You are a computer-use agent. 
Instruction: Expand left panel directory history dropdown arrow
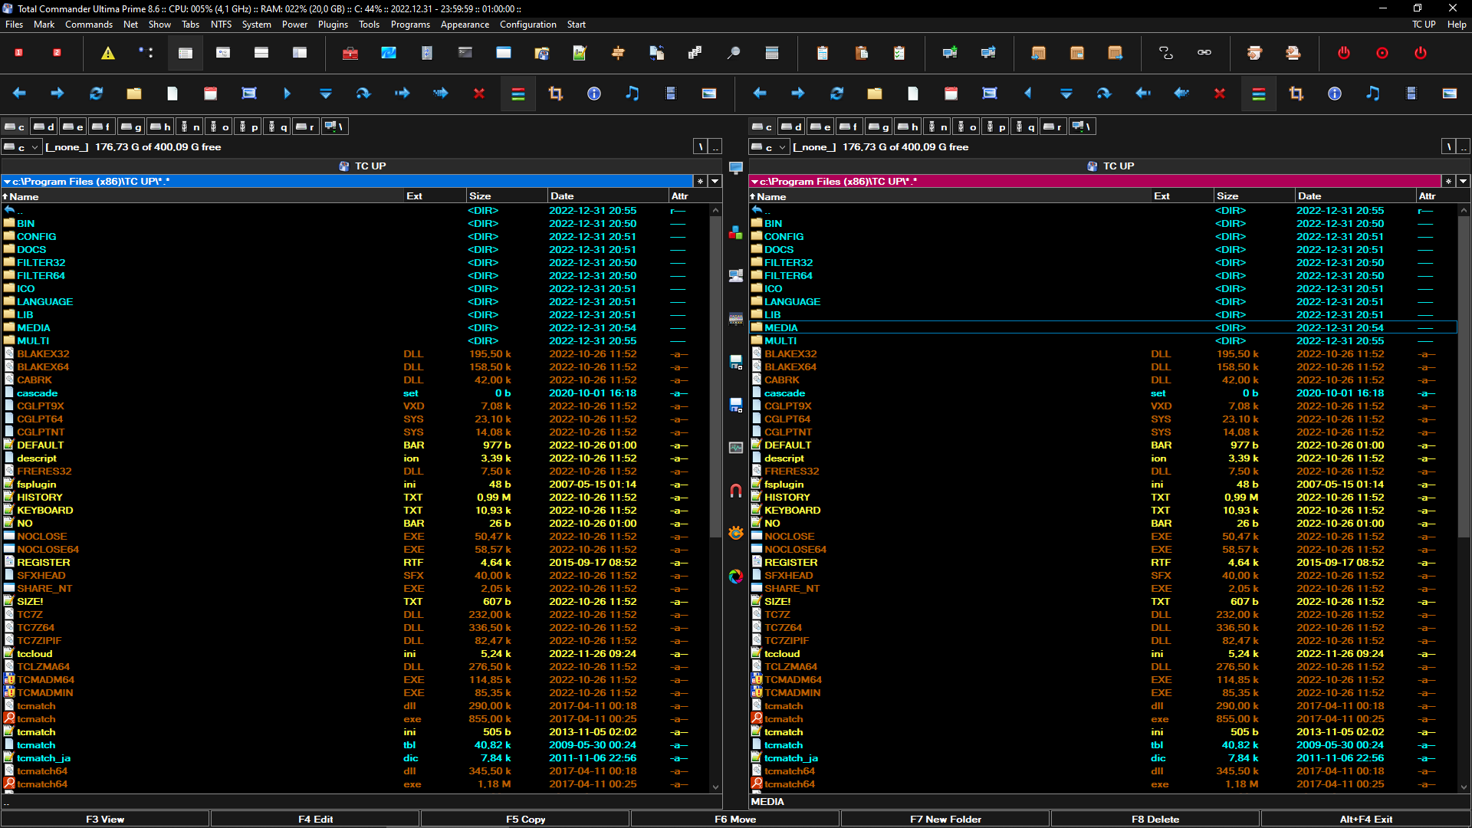click(x=715, y=182)
